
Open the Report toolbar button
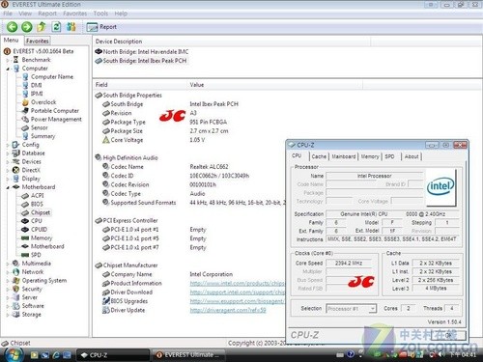point(101,27)
